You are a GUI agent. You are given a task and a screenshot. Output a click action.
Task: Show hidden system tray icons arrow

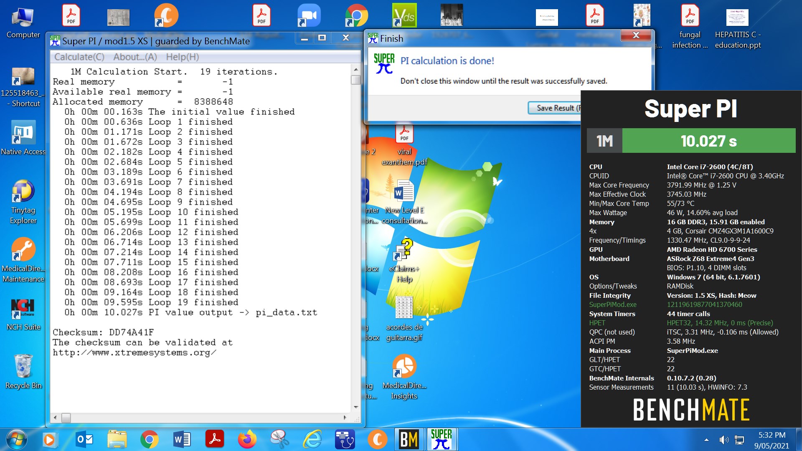coord(706,440)
